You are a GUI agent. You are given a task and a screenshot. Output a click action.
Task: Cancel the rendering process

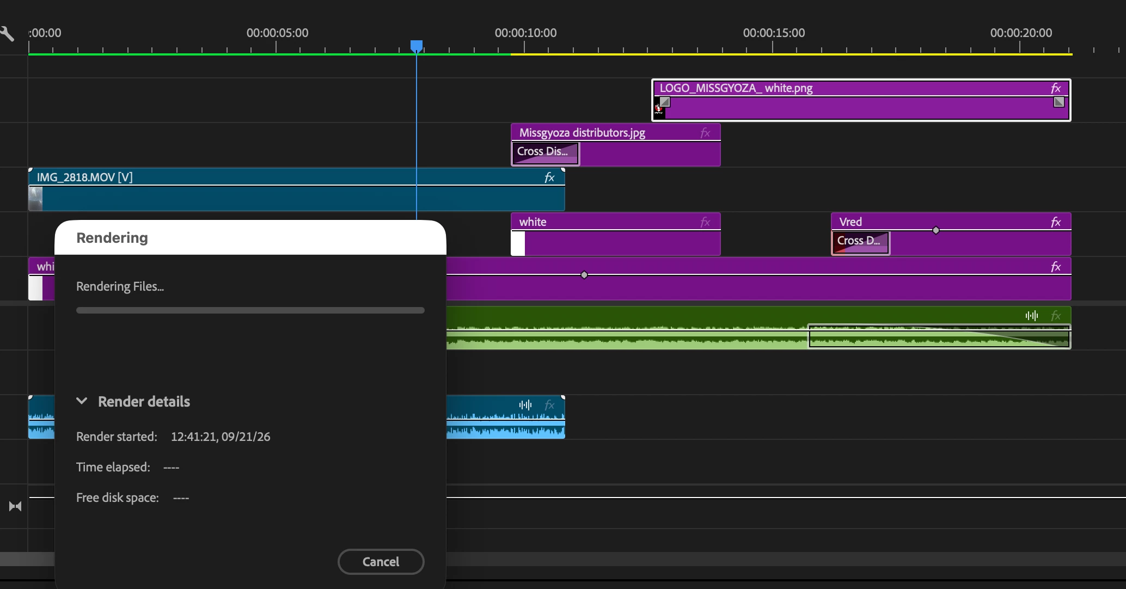click(381, 562)
